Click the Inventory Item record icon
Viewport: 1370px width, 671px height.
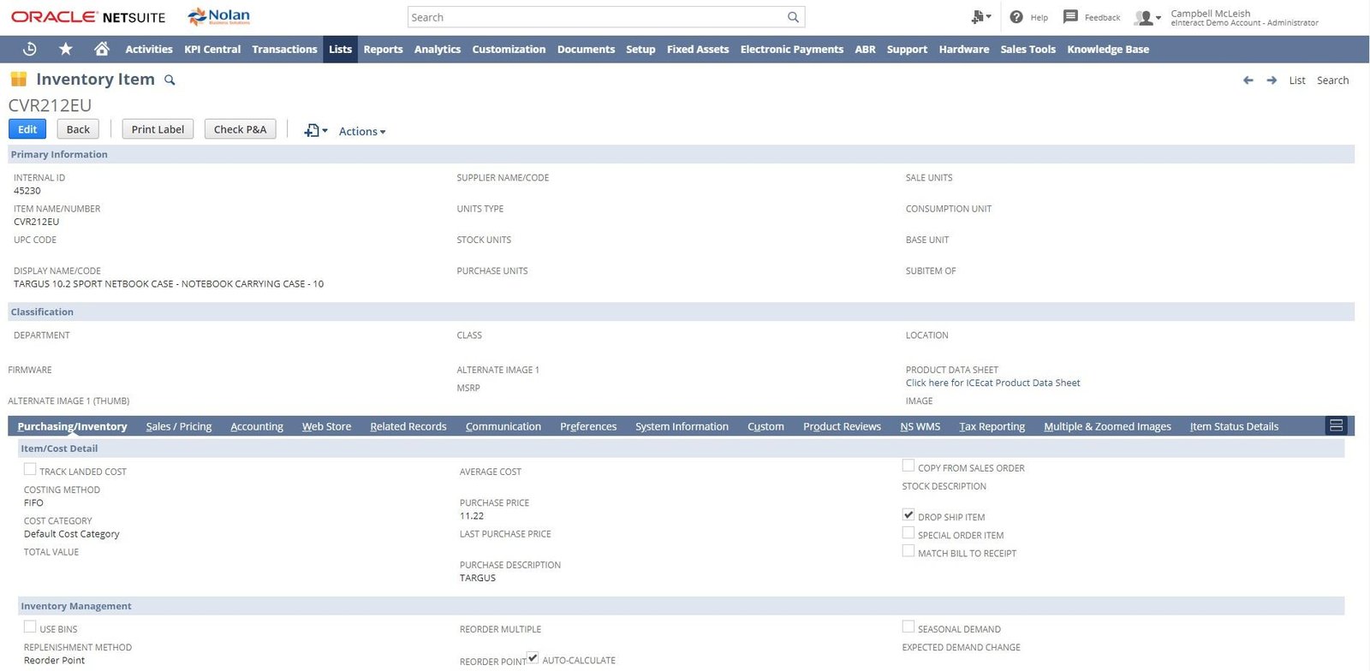tap(18, 80)
